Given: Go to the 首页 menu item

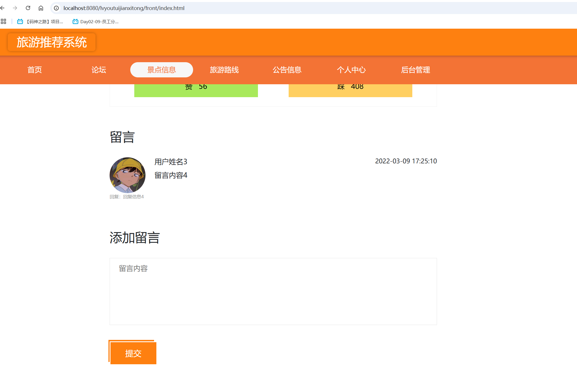Looking at the screenshot, I should pos(35,70).
